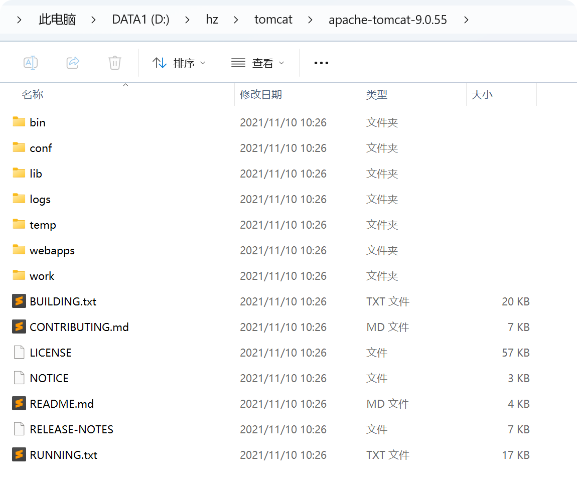The image size is (577, 492).
Task: Sort by 修改日期 column header
Action: tap(261, 95)
